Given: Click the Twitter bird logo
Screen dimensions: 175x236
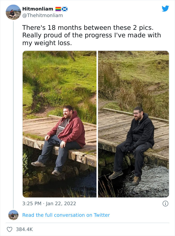Looking at the screenshot, I should pos(165,9).
